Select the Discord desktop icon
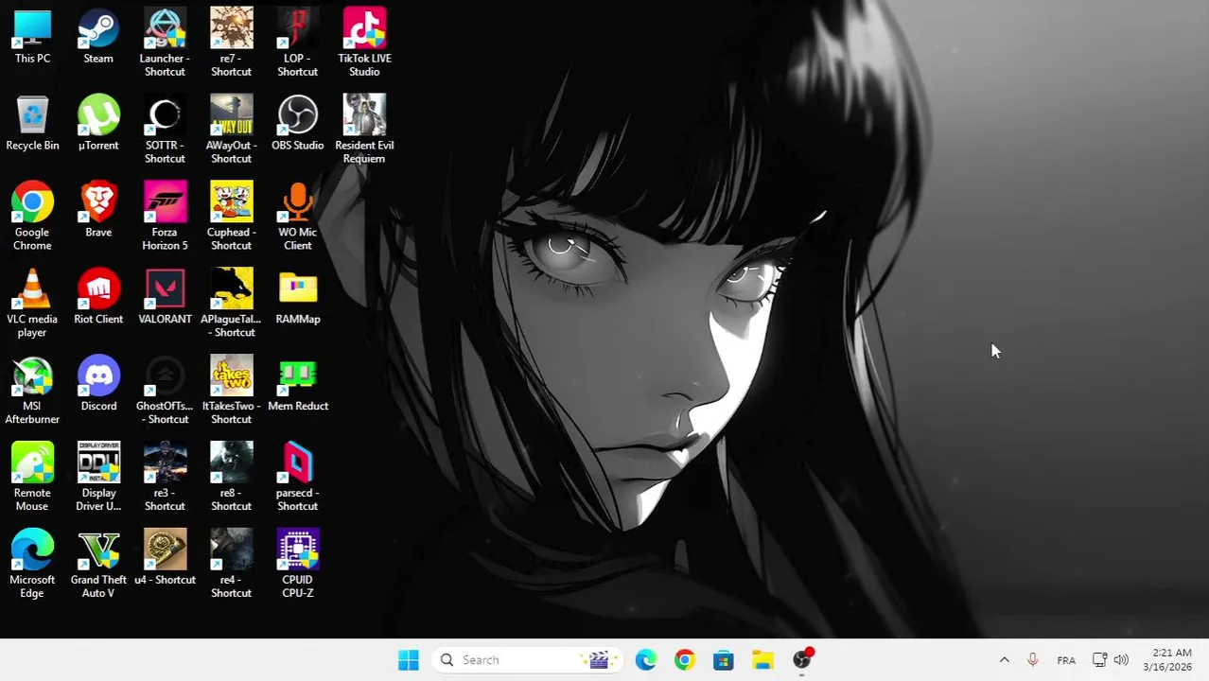The width and height of the screenshot is (1209, 681). point(98,385)
